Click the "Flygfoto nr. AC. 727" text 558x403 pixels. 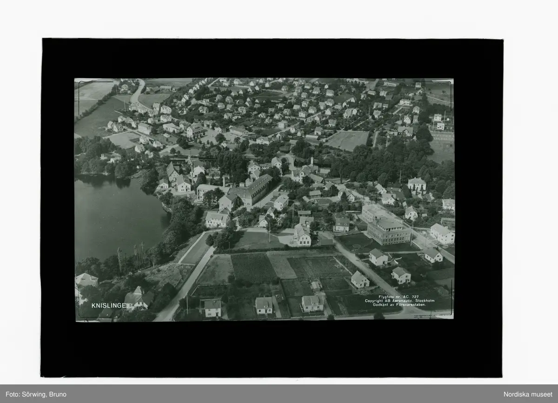coord(399,297)
